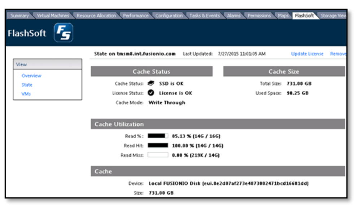This screenshot has height=211, width=361.
Task: Click the 'Read Miss:' label
Action: coord(132,155)
